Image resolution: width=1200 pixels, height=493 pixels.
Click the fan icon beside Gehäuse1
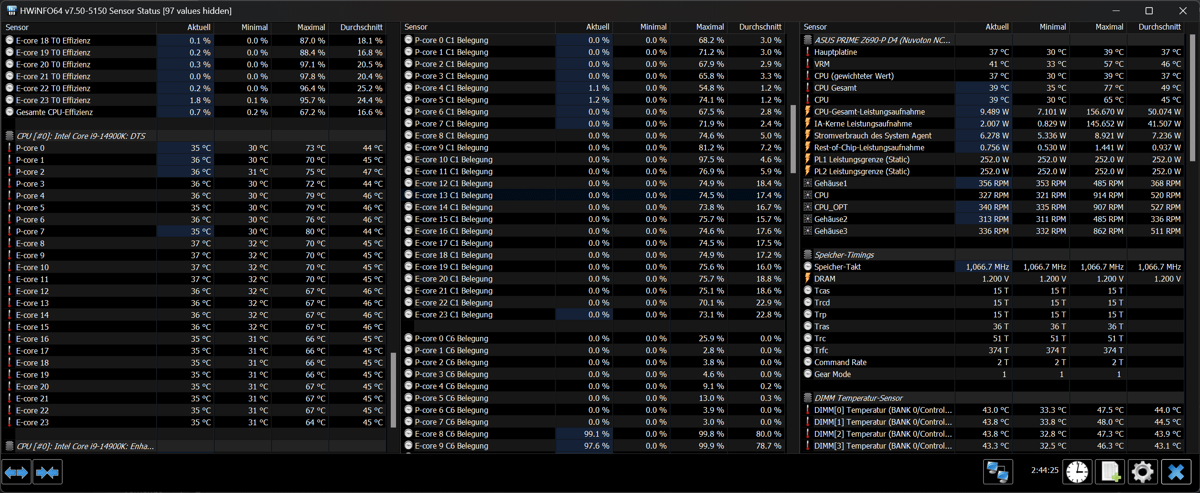click(x=808, y=183)
